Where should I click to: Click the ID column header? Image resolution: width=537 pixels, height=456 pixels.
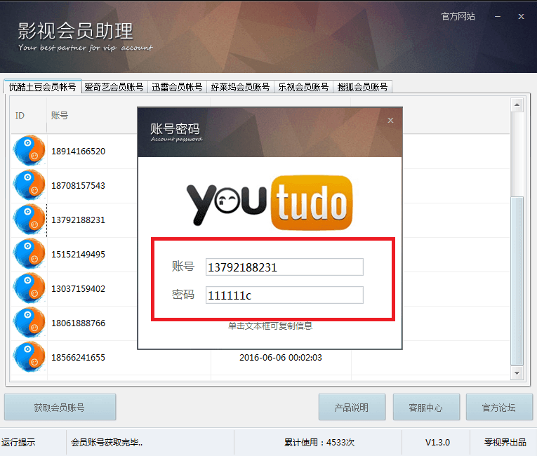click(28, 115)
